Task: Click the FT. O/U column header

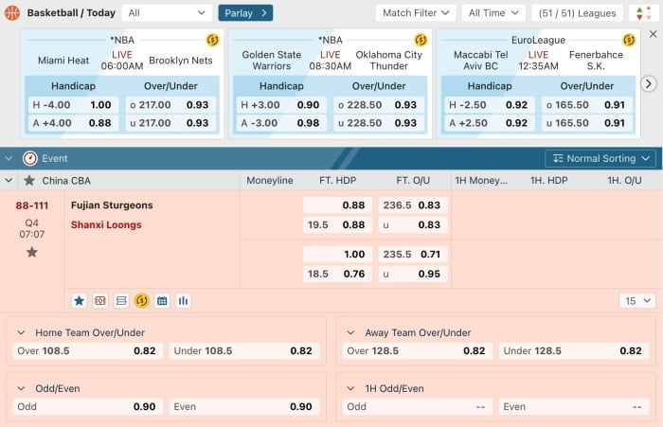Action: 413,181
